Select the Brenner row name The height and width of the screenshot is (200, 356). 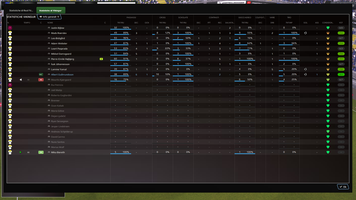(55, 101)
